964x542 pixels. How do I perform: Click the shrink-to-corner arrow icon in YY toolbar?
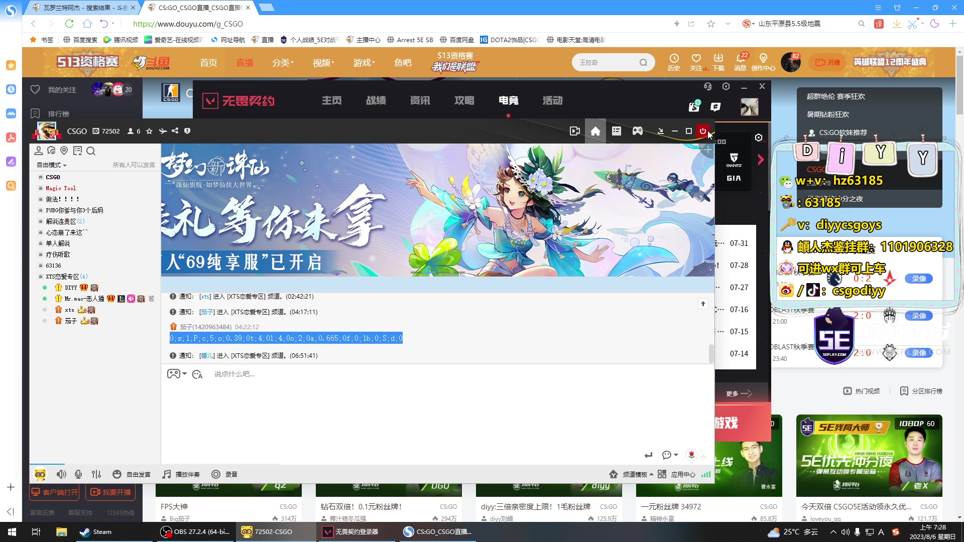point(661,131)
